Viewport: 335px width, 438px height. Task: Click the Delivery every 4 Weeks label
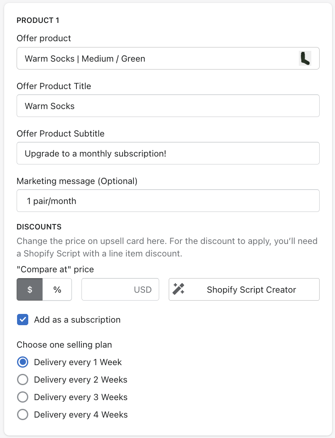coord(81,415)
